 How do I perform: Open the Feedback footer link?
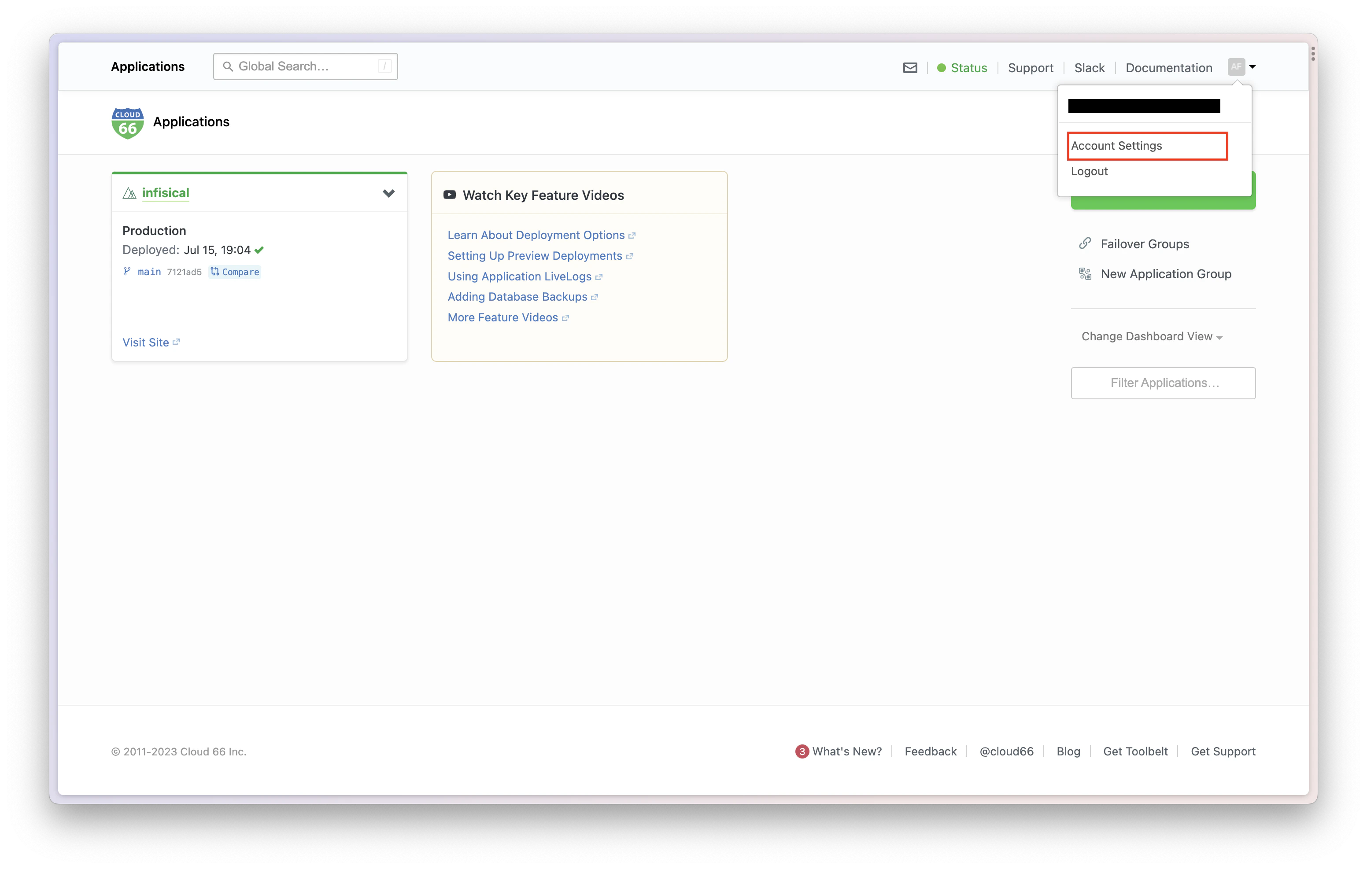click(931, 751)
